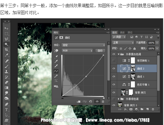Viewport: 164px width, 125px height.
Task: Toggle adjustment visibility eye in Properties panel
Action: click(97, 101)
